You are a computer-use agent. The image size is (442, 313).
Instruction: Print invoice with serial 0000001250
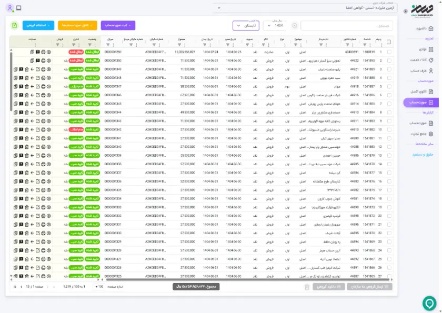43,52
